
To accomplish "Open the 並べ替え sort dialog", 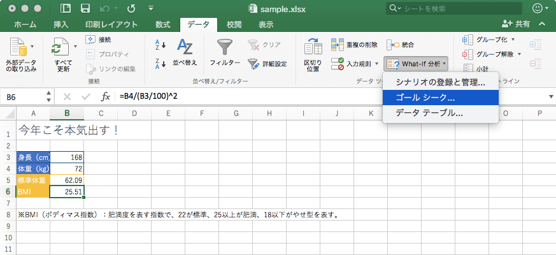I will click(x=185, y=52).
